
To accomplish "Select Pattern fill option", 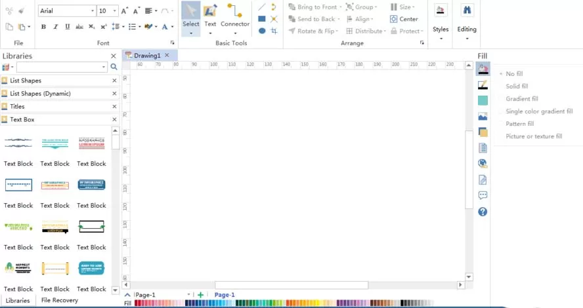I will (x=520, y=124).
